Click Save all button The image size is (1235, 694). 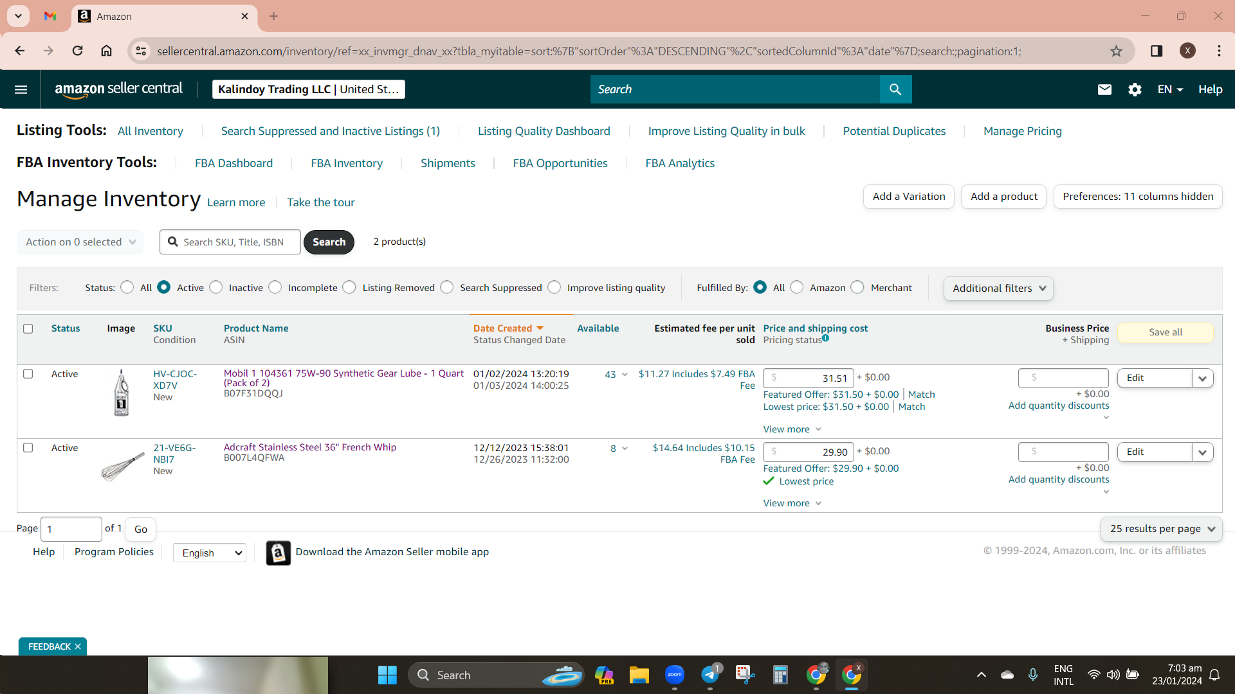1166,332
